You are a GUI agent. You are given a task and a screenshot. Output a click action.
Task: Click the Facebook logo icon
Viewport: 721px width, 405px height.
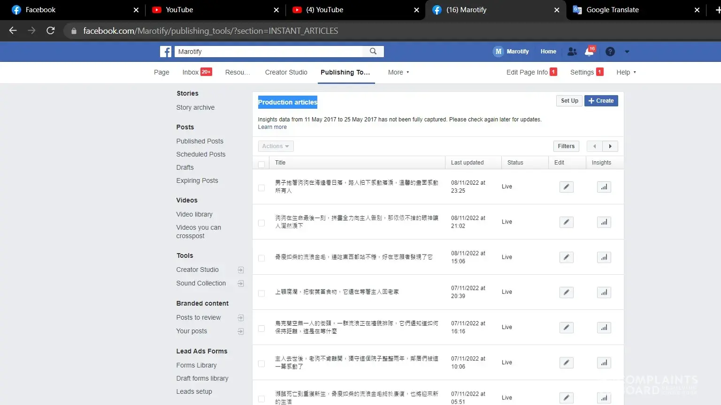pos(166,52)
